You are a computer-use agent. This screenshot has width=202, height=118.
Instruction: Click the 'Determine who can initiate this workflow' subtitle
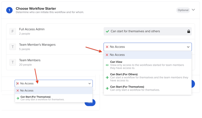[x=50, y=12]
